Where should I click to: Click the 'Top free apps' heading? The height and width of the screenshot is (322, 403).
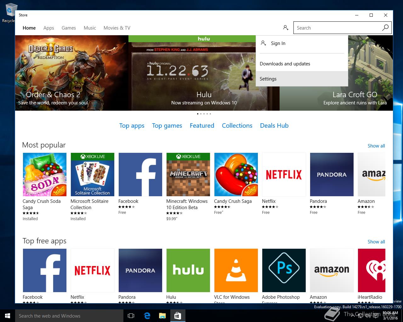click(44, 241)
